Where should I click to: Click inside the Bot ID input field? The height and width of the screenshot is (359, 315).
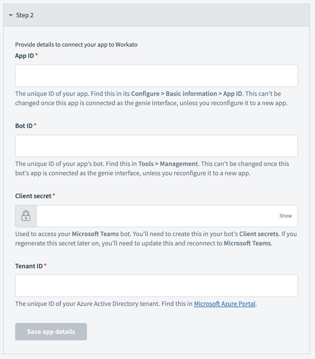[x=157, y=146]
